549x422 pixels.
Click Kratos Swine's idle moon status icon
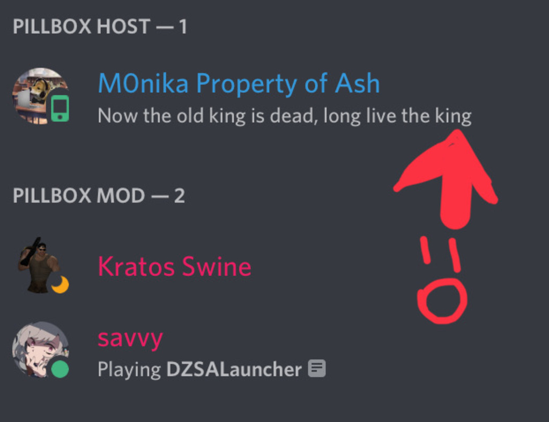[x=60, y=284]
